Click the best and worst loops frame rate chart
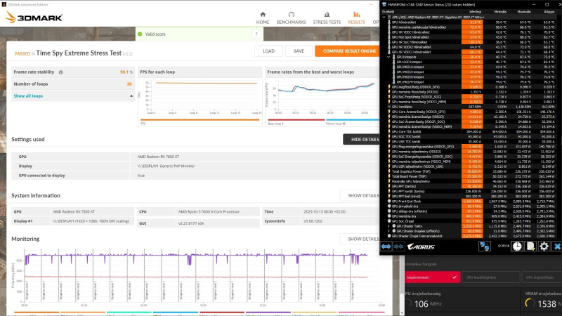Viewport: 562px width, 316px height. (322, 97)
